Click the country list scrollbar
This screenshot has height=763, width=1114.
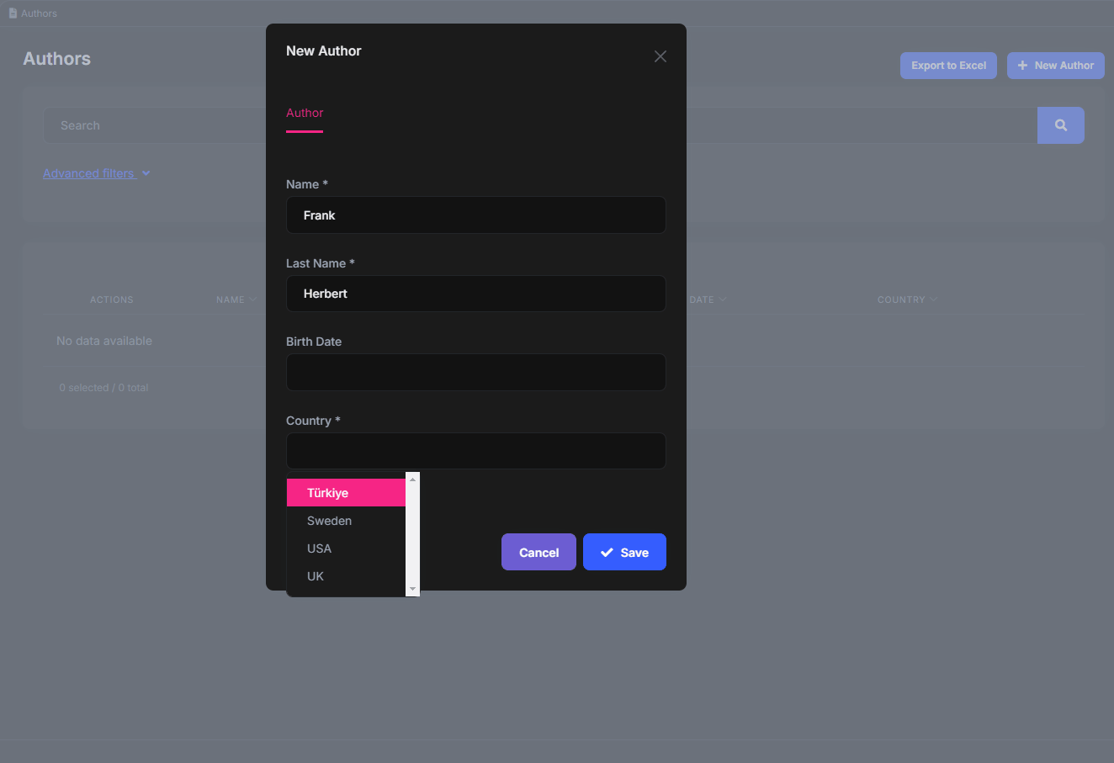tap(412, 535)
